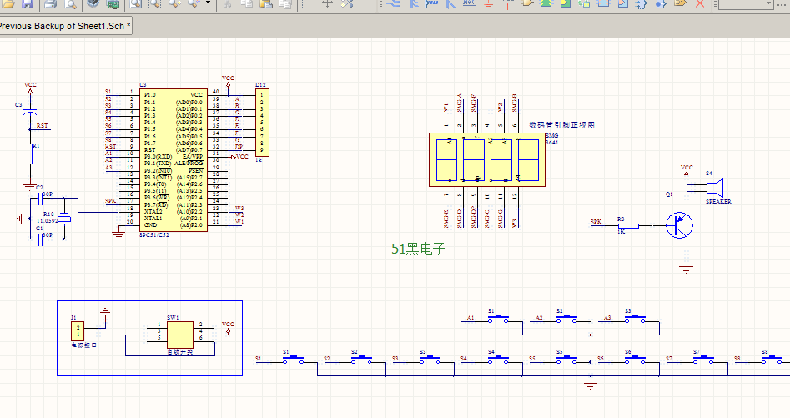Select the SW1 self-locking switch
The width and height of the screenshot is (790, 418).
(x=180, y=335)
